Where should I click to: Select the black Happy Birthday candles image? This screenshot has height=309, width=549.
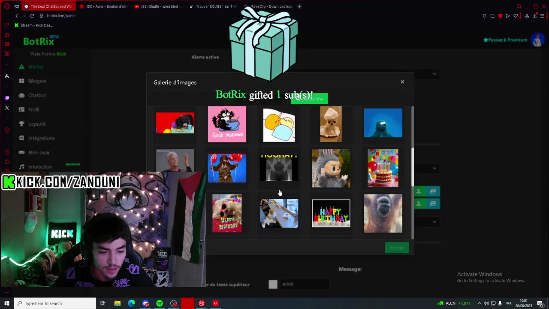(x=331, y=213)
